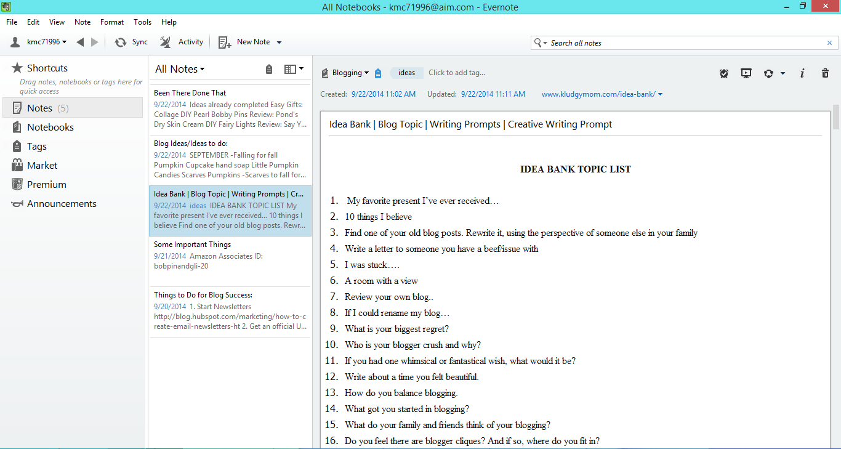Click the reminders icon in note list header
Viewport: 841px width, 449px height.
click(269, 69)
